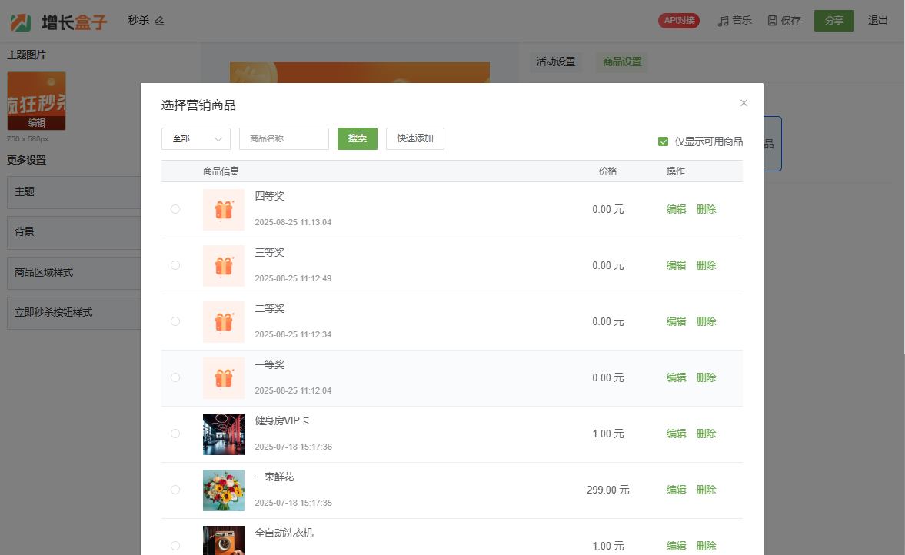
Task: Select the radio button for 健身房VIP卡
Action: pos(175,434)
